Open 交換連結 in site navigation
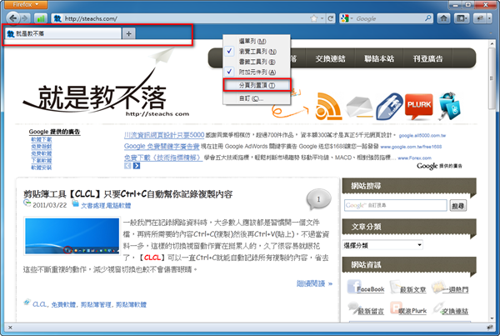 click(x=330, y=58)
